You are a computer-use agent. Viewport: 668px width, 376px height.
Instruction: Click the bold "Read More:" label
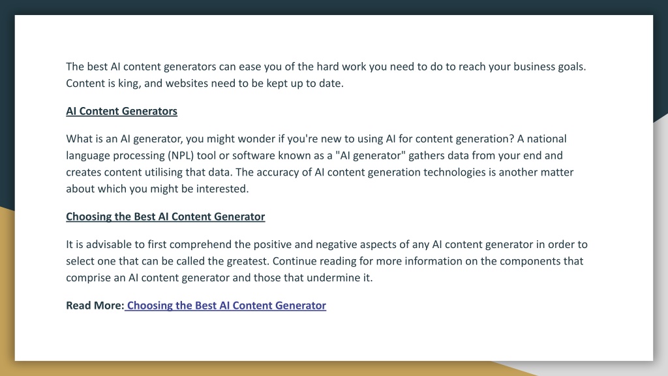click(x=95, y=305)
